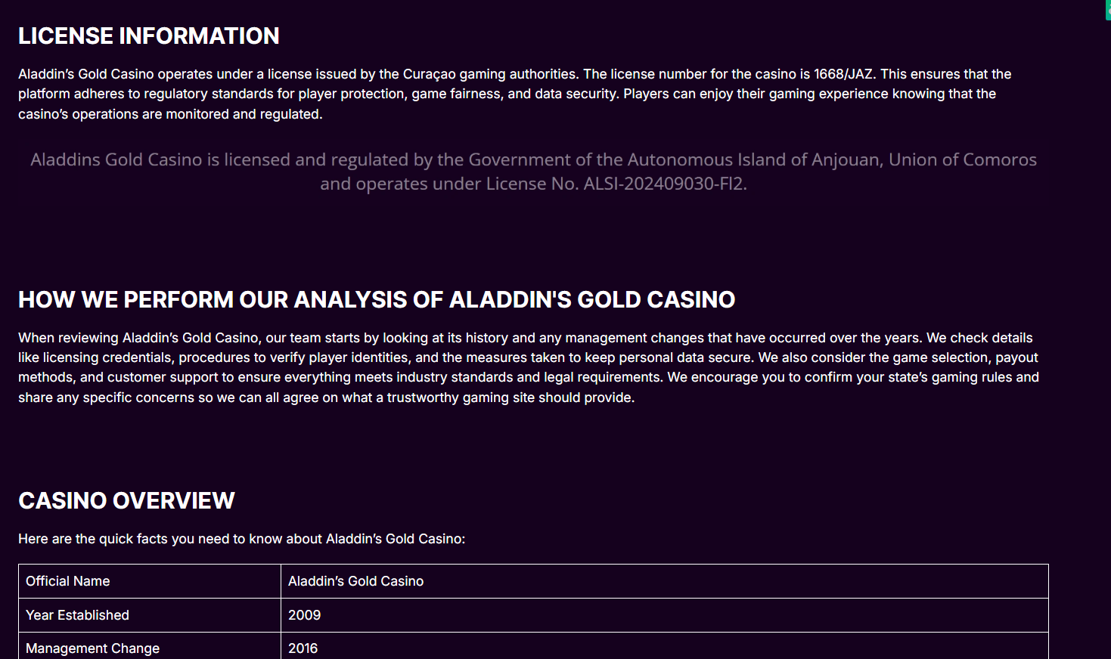Screen dimensions: 1111x659
Task: Click the Anjouan license notice paragraph
Action: (533, 172)
